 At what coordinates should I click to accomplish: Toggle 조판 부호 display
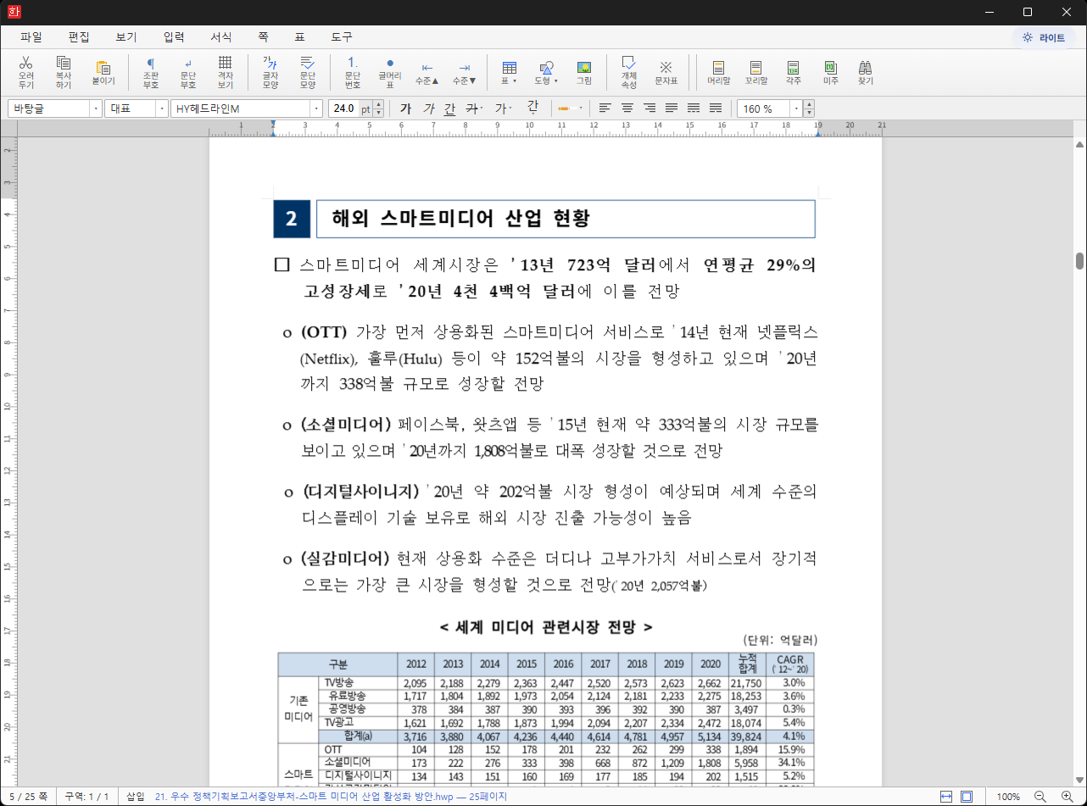pos(151,73)
